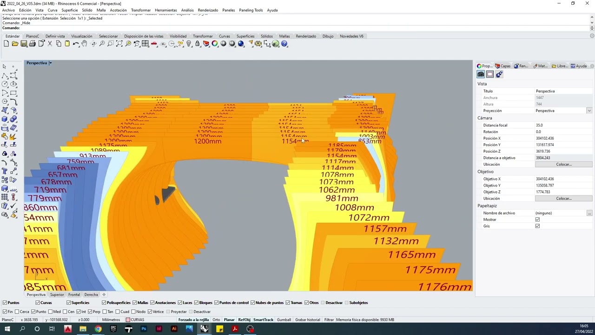Toggle the Curvas selection filter checkbox
The height and width of the screenshot is (335, 595).
click(37, 303)
